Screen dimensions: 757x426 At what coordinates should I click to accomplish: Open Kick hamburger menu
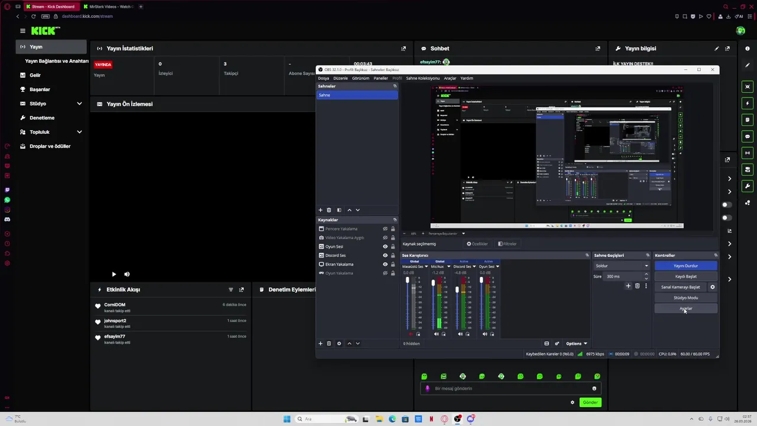[22, 31]
